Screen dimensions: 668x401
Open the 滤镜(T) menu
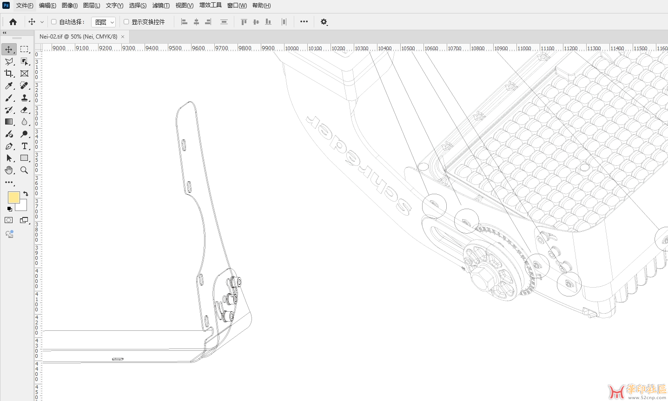[x=161, y=6]
